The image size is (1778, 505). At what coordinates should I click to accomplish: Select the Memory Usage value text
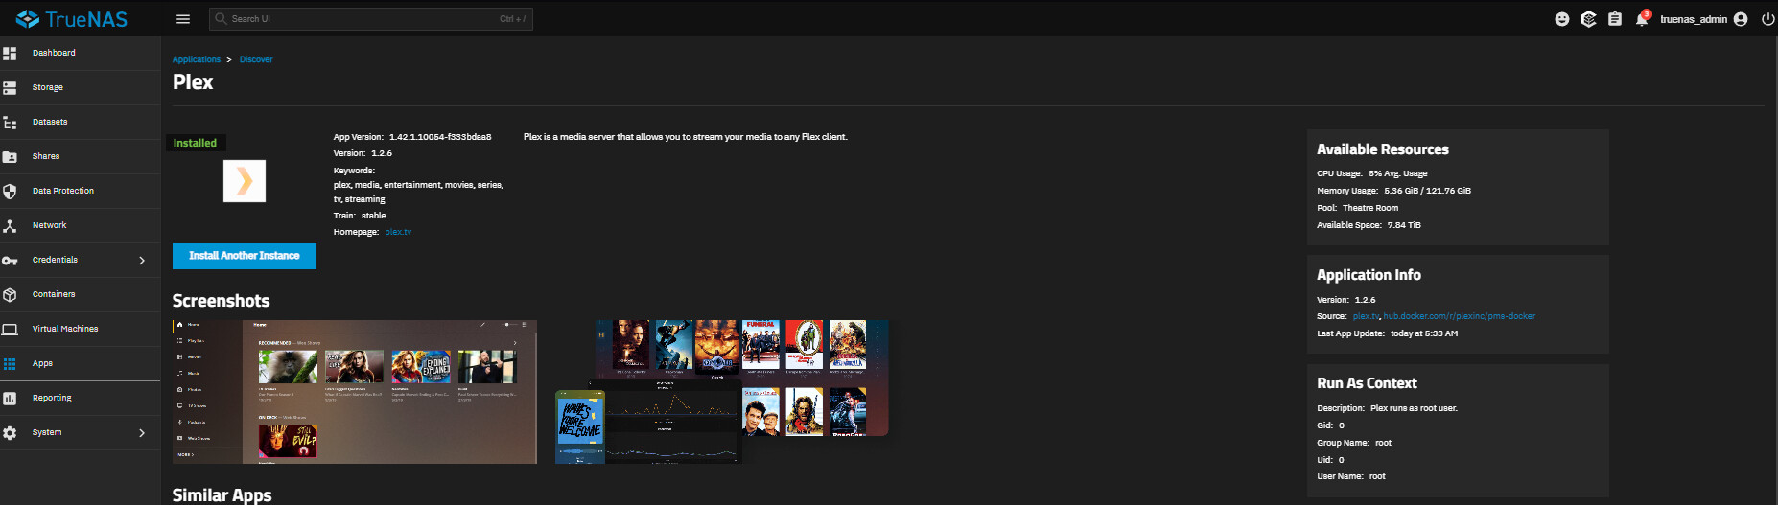(1427, 191)
